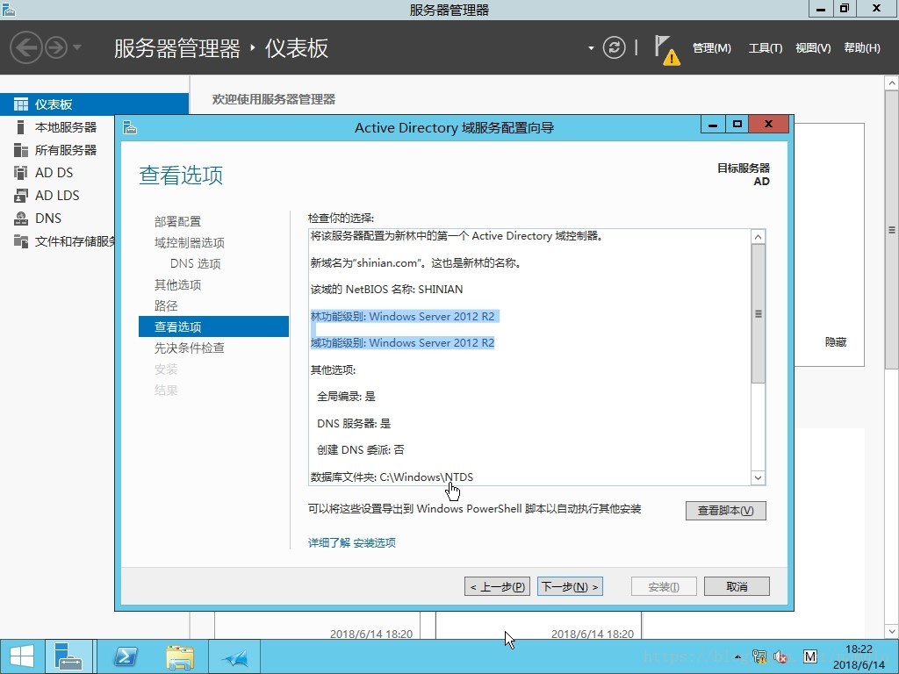Click the 本地服务器 sidebar icon
The width and height of the screenshot is (899, 674).
pos(21,127)
